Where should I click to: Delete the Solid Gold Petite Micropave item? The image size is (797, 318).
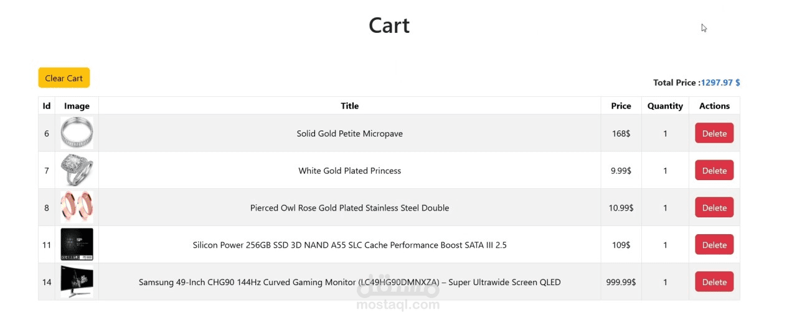[714, 134]
